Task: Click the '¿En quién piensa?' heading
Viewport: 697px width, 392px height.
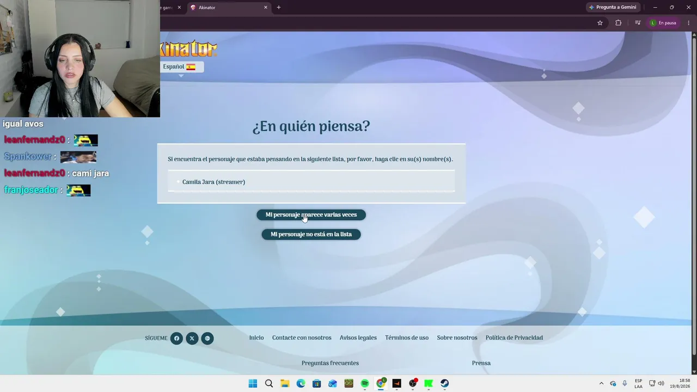Action: pos(311,126)
